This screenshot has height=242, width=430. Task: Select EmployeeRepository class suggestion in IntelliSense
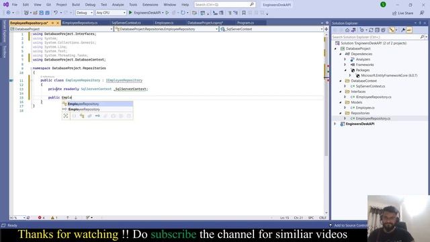97,104
